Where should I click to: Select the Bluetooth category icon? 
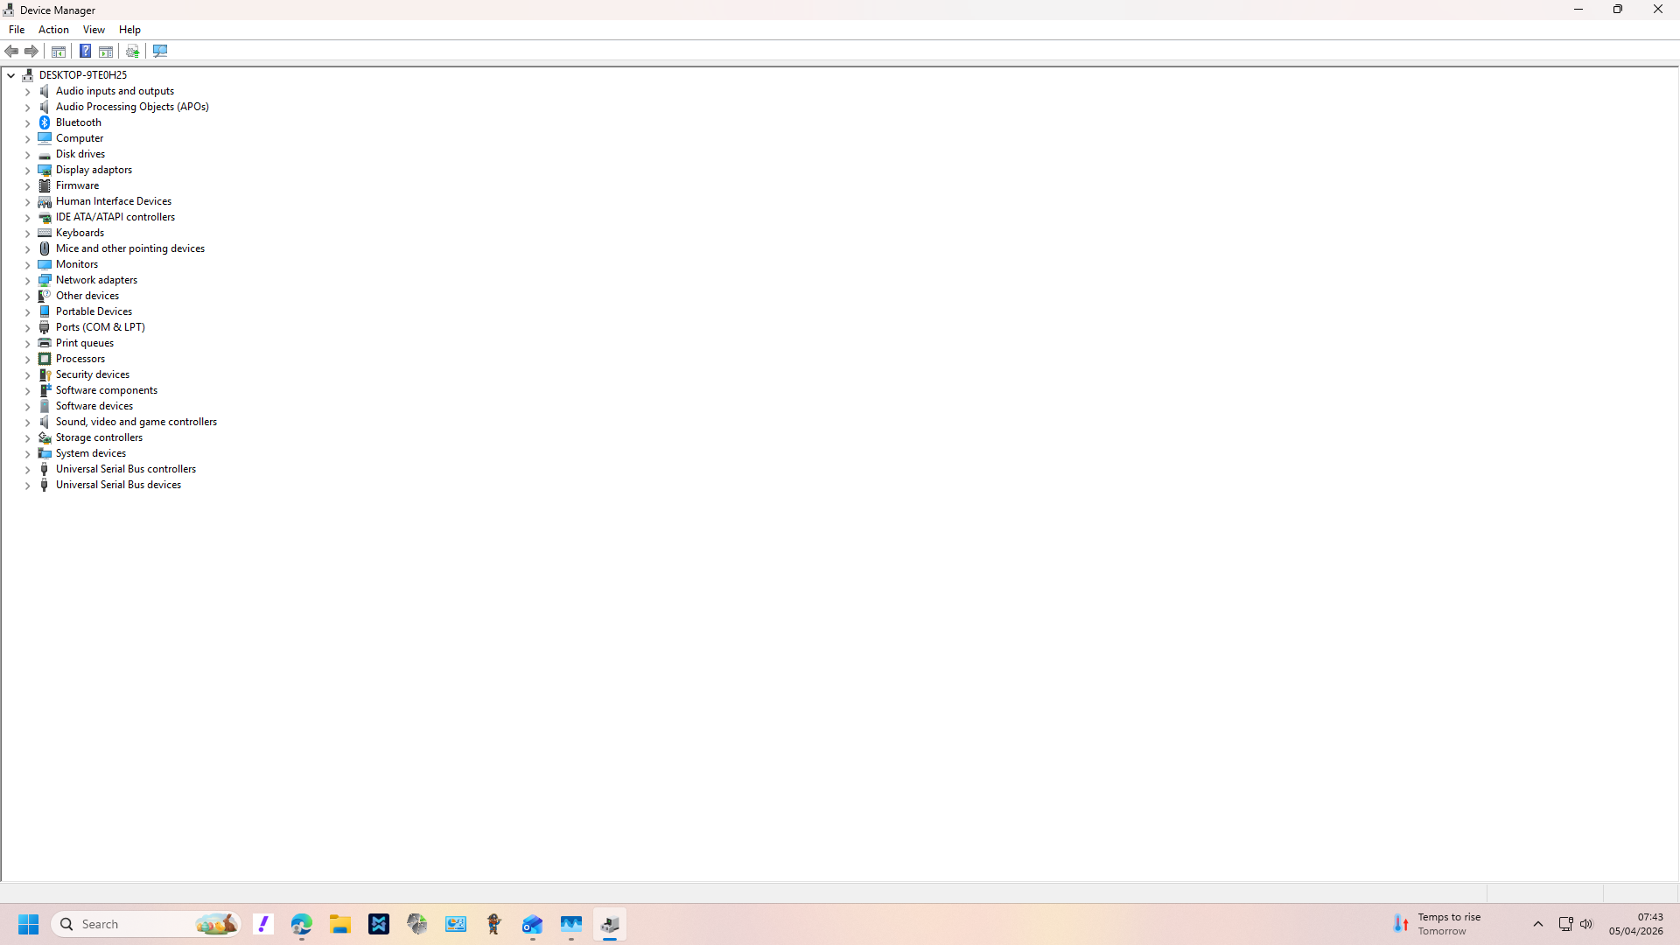click(45, 122)
